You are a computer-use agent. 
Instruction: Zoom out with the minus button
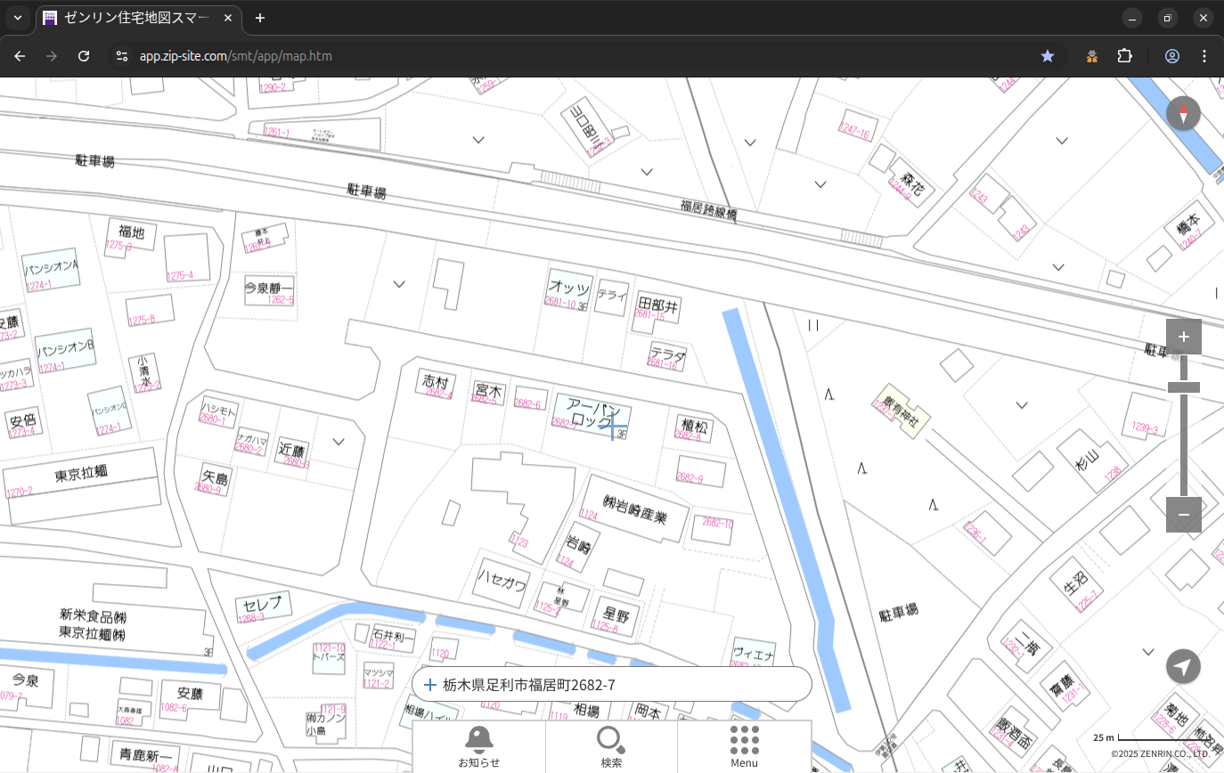pyautogui.click(x=1183, y=515)
